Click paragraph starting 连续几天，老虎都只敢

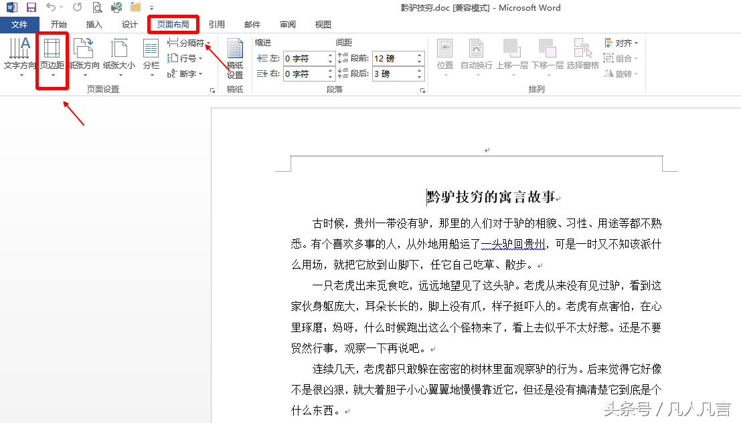coord(477,390)
